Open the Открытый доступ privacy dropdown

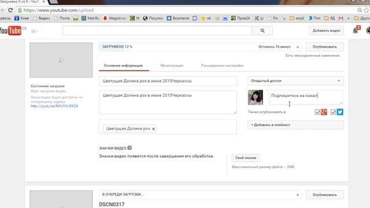point(295,81)
